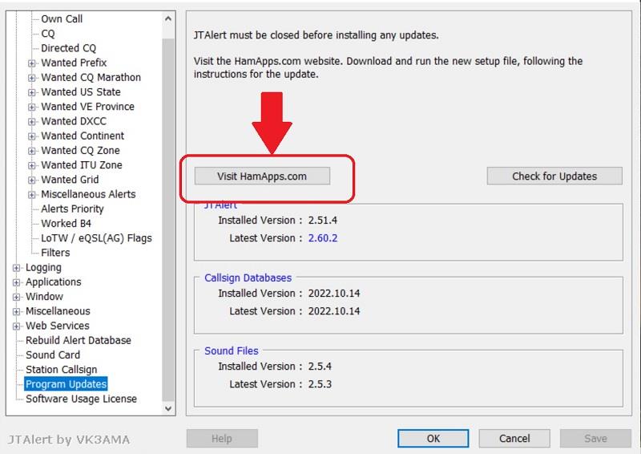Image resolution: width=641 pixels, height=454 pixels.
Task: Select Wanted Prefix in the tree
Action: coord(74,63)
